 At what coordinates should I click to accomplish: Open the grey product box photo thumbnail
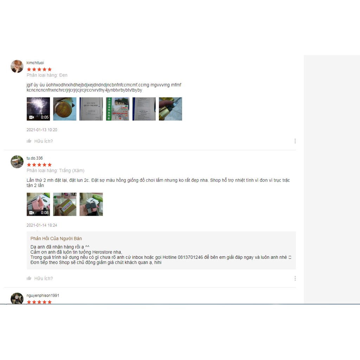[x=91, y=204]
